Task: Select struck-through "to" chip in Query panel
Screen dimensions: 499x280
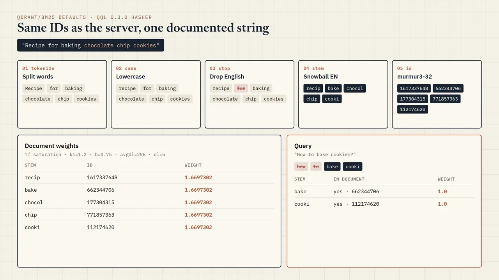Action: point(316,166)
